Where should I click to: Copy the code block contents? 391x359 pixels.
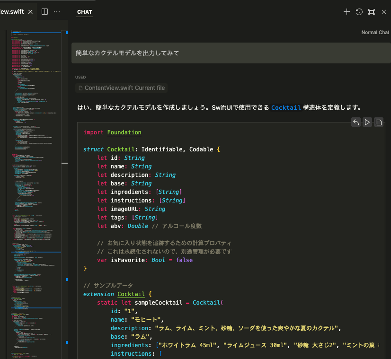click(x=379, y=122)
